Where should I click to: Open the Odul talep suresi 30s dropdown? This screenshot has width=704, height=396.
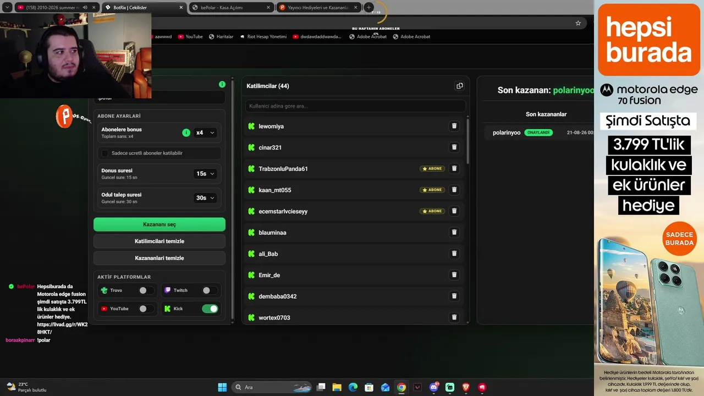pyautogui.click(x=205, y=197)
